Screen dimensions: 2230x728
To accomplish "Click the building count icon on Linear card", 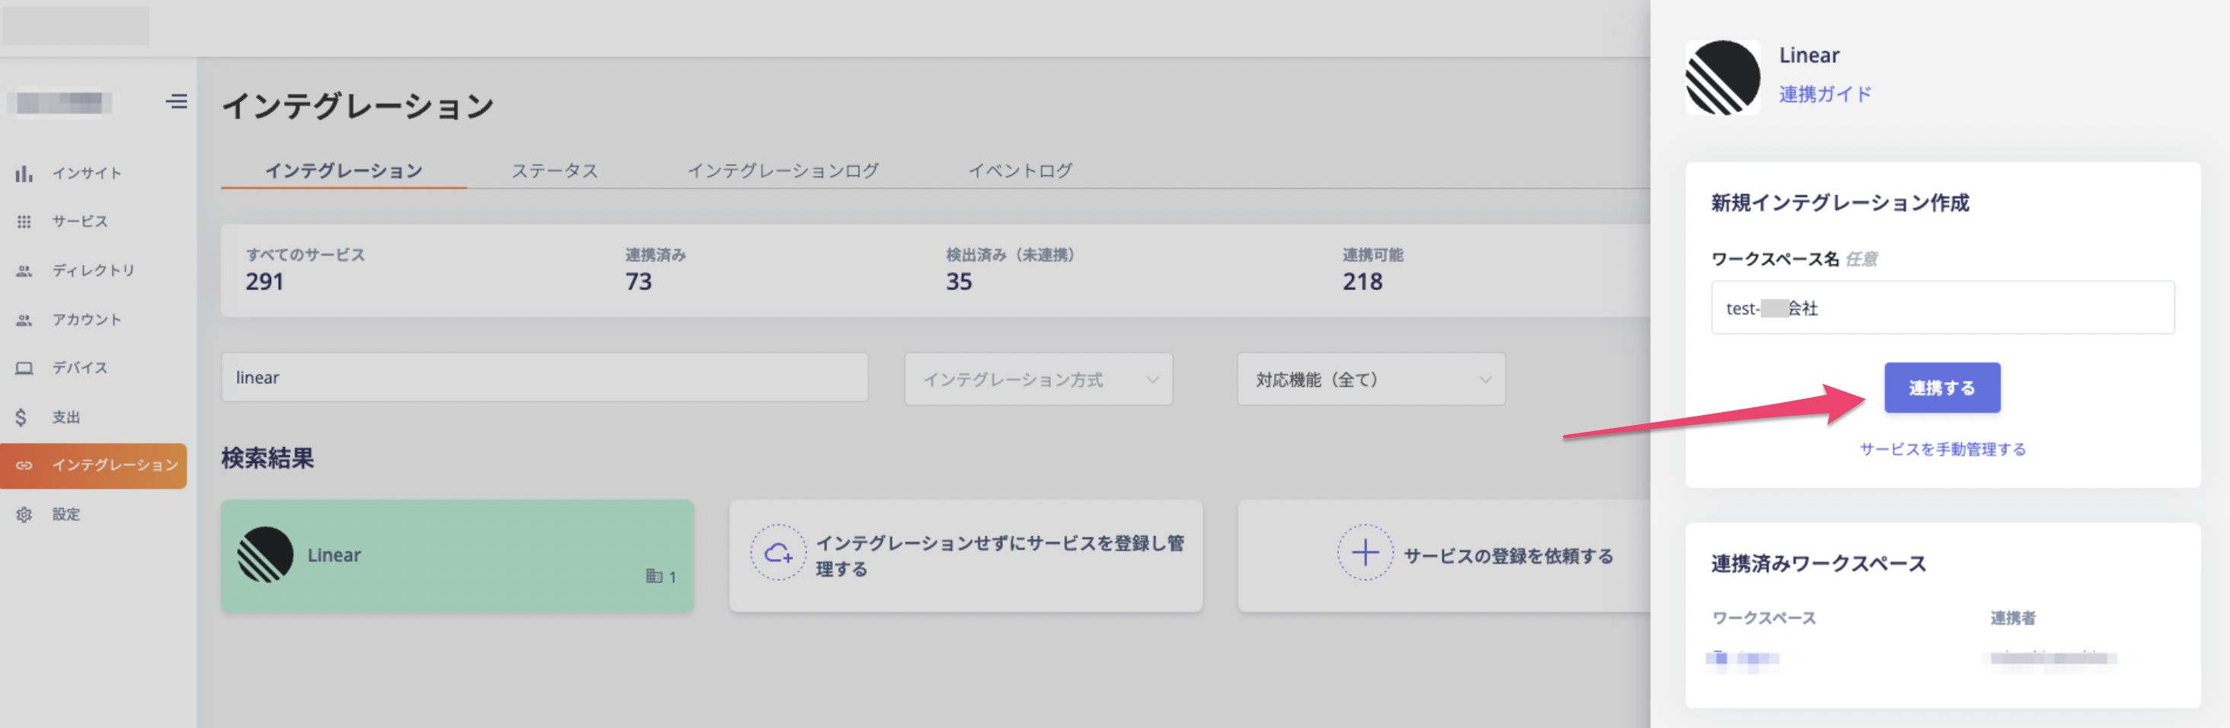I will (654, 576).
